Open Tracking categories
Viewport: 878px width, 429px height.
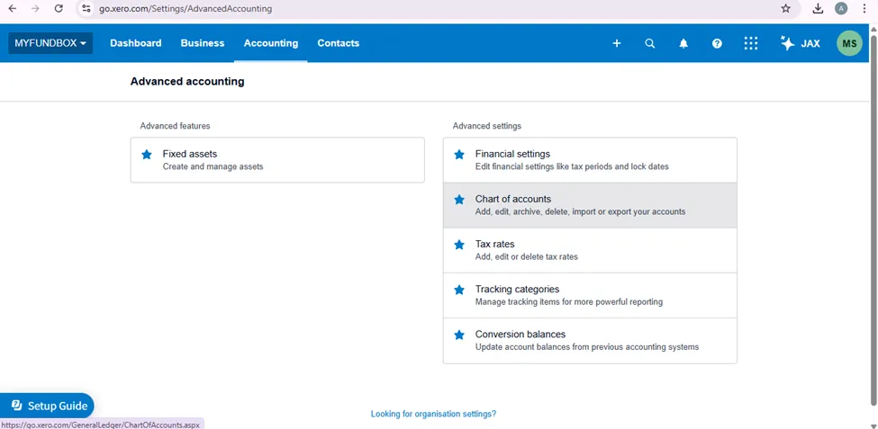(x=590, y=295)
